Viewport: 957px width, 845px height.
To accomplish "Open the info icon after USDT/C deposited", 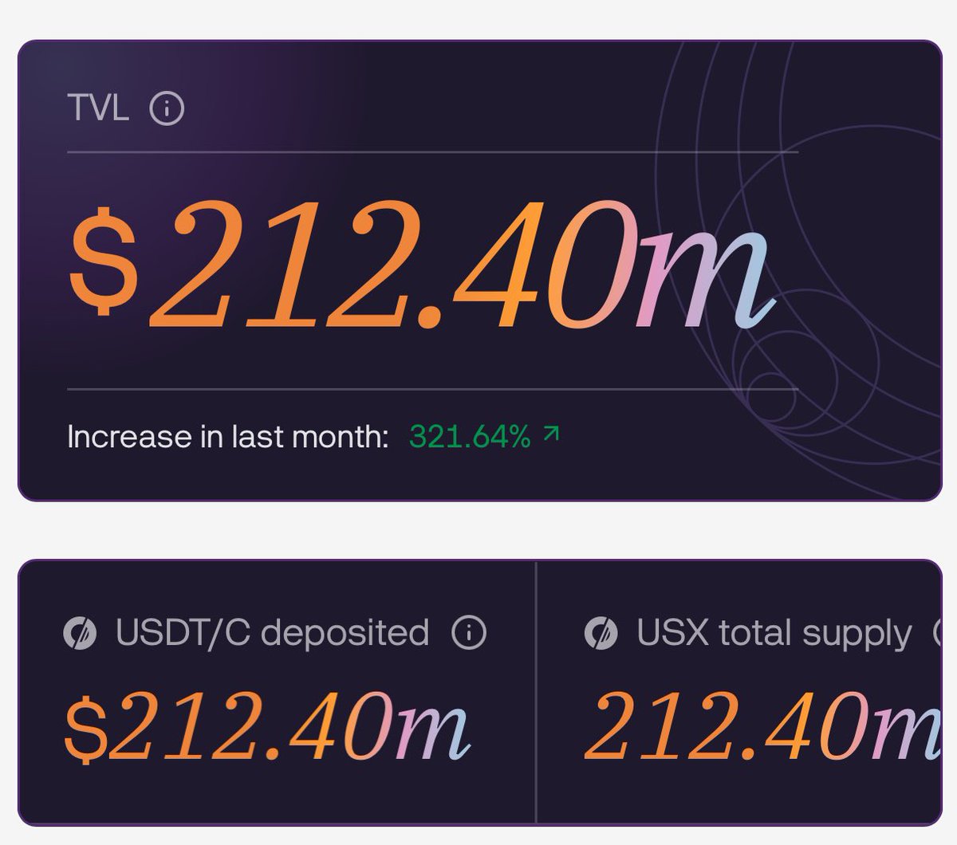I will pos(469,634).
